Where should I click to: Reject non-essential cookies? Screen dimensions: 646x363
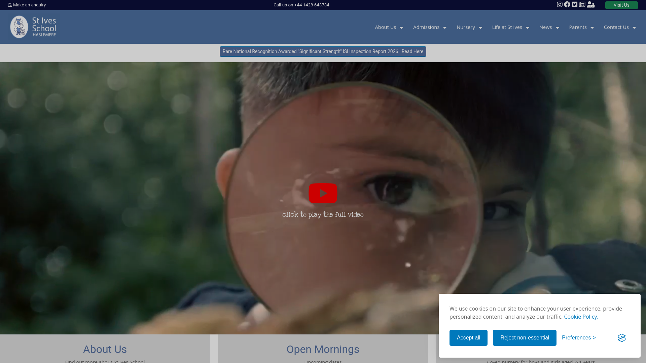pos(525,338)
